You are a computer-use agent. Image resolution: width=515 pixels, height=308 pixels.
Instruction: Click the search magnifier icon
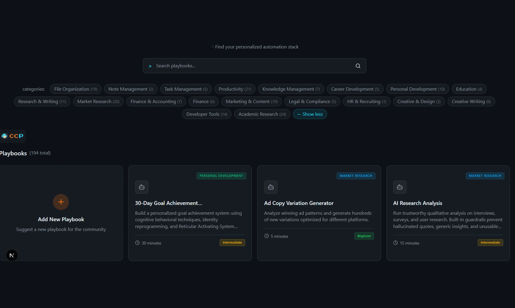click(x=358, y=65)
